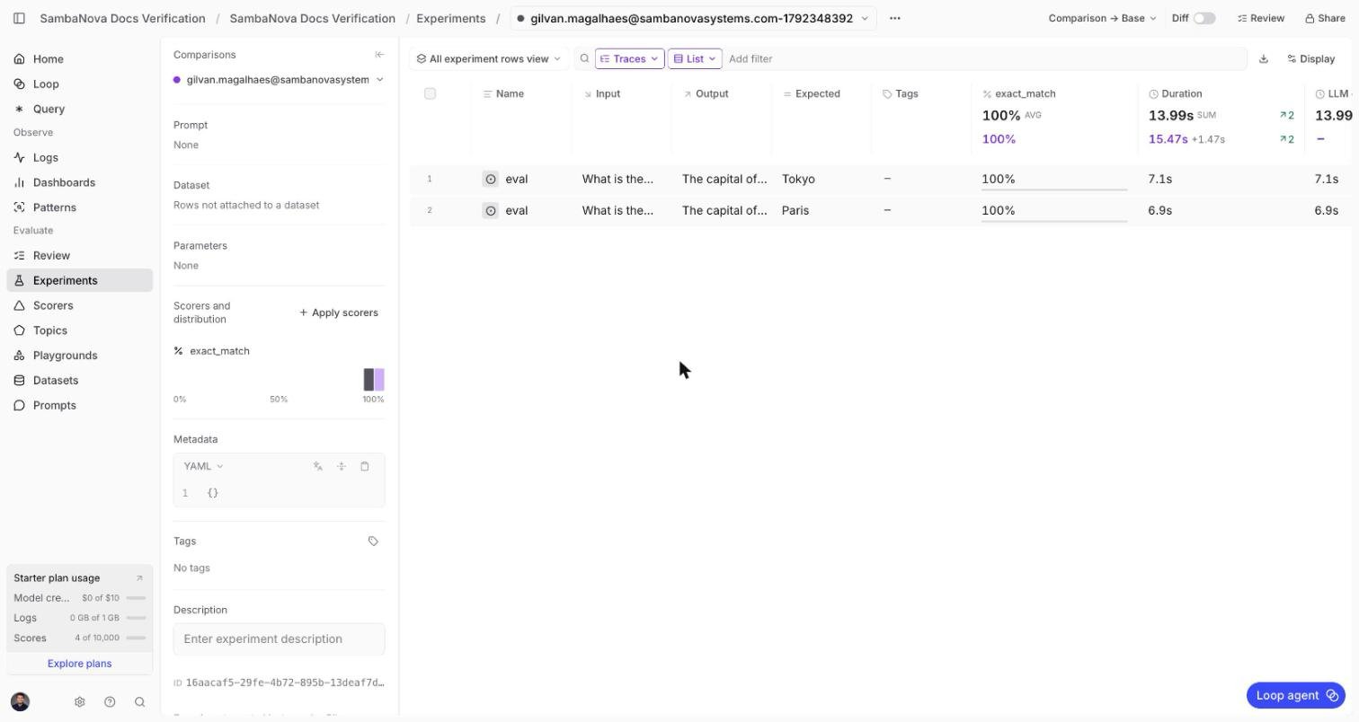Open Logs in the sidebar

[x=79, y=157]
